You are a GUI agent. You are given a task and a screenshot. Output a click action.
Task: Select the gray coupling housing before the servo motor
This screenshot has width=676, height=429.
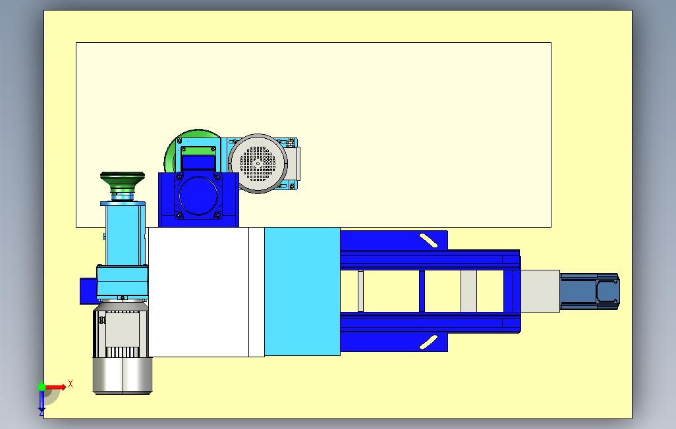click(x=541, y=291)
